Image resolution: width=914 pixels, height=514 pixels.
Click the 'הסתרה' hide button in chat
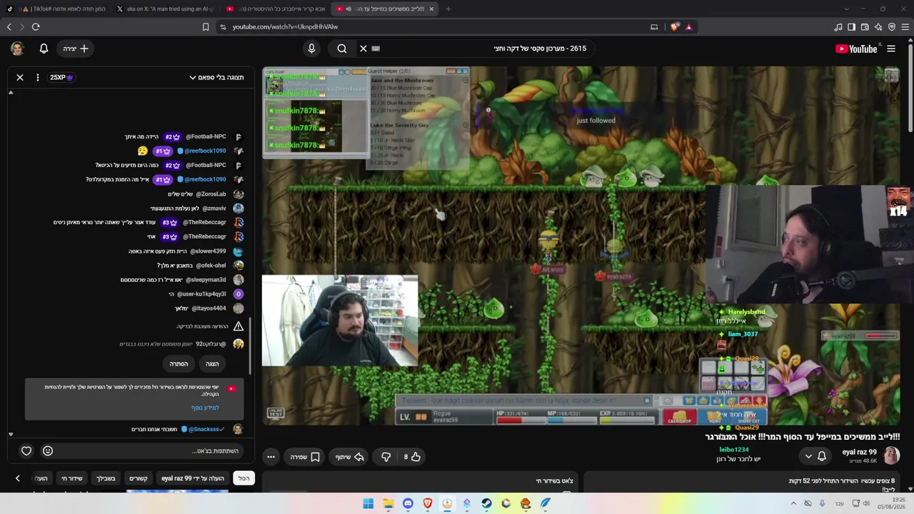point(179,364)
